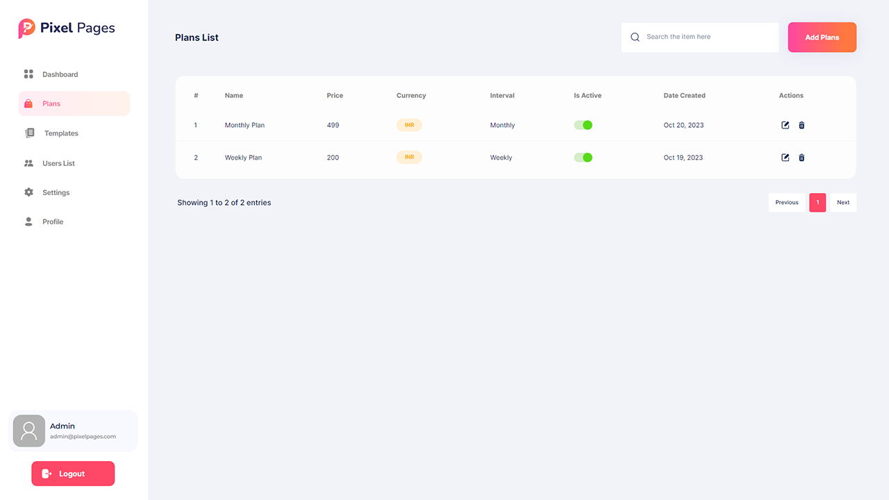Click the Settings gear icon in sidebar
Image resolution: width=889 pixels, height=500 pixels.
tap(28, 192)
